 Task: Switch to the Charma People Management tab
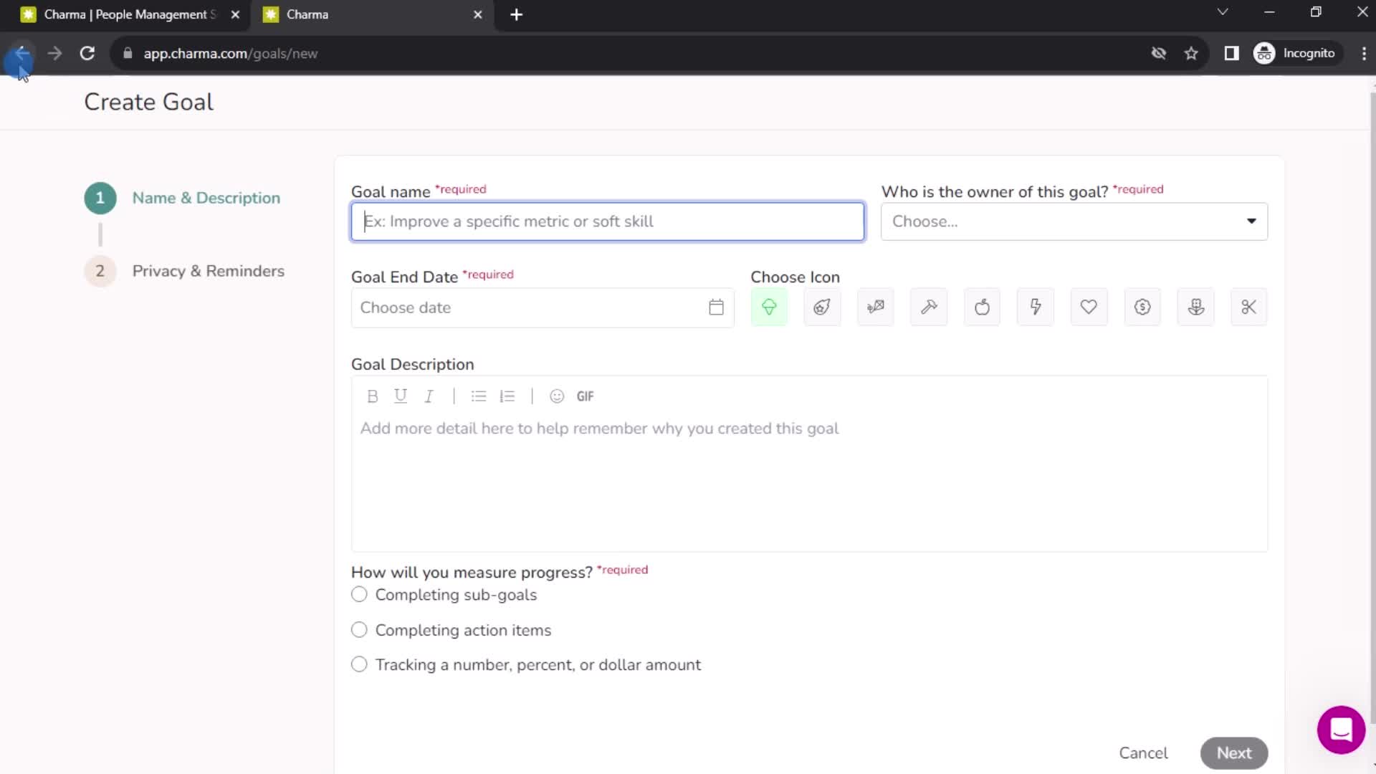tap(129, 14)
